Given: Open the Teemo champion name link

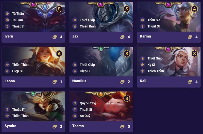Looking at the screenshot, I should click(78, 126).
